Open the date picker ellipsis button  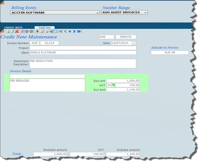coord(134,43)
